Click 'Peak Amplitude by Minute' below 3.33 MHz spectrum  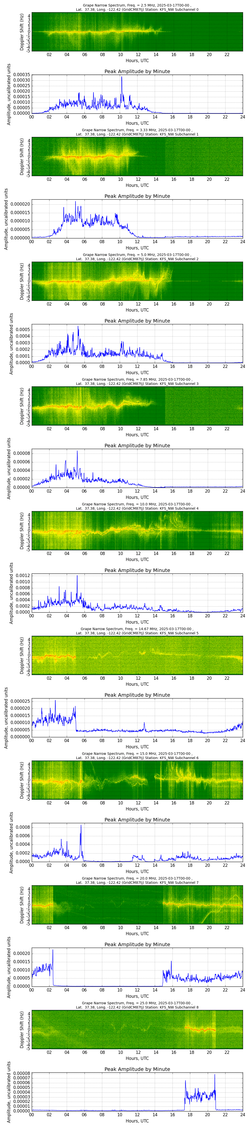click(x=137, y=196)
